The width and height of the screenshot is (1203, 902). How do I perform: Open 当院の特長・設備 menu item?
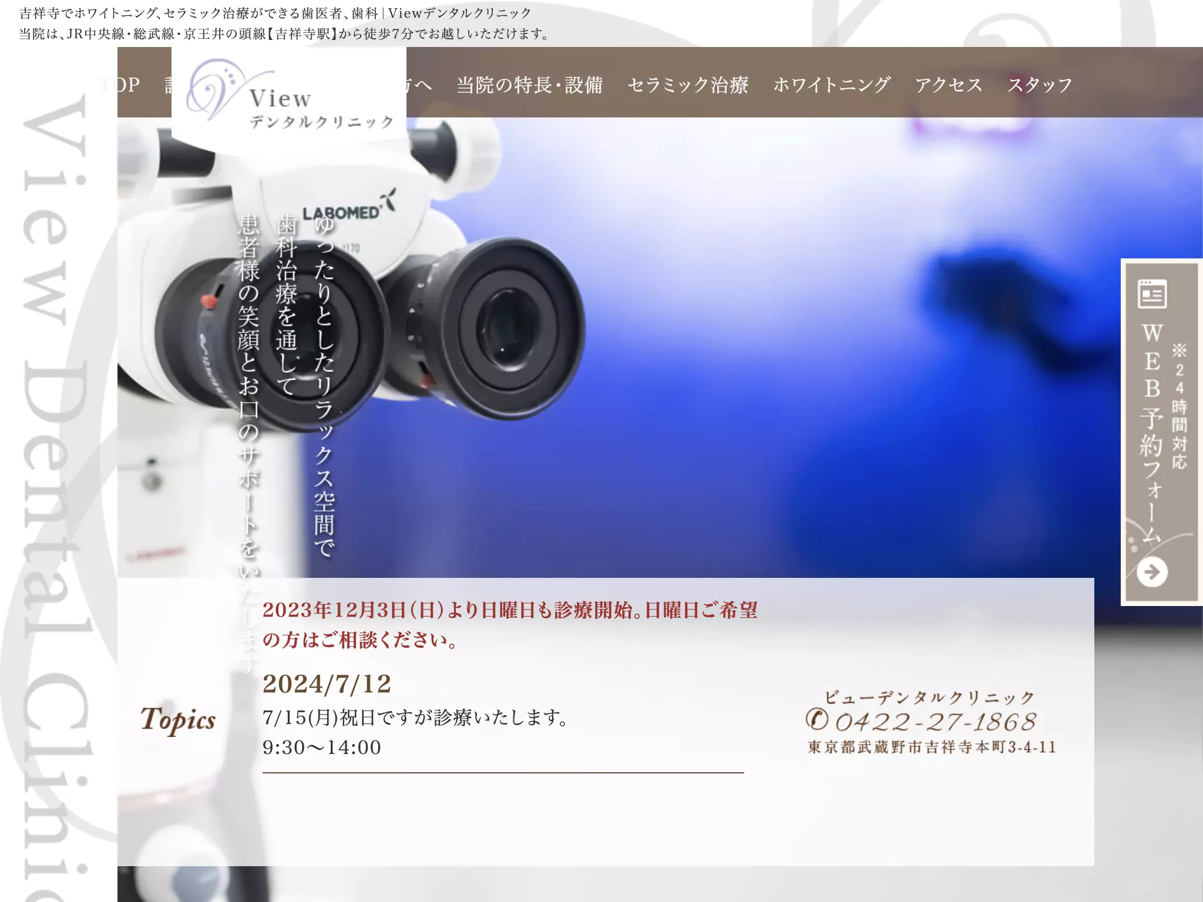tap(530, 85)
